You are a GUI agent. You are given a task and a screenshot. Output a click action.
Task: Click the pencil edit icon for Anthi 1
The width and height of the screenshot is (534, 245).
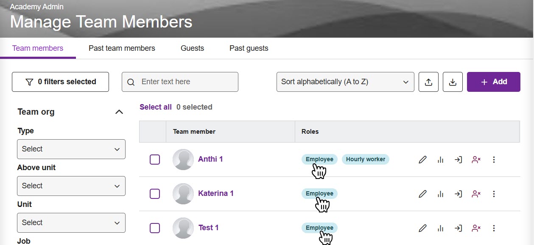[x=422, y=160]
